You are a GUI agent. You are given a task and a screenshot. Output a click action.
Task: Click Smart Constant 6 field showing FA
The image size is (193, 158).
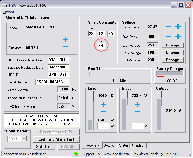point(111,34)
